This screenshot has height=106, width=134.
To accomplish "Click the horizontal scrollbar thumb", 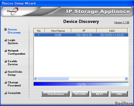I will [53, 79].
